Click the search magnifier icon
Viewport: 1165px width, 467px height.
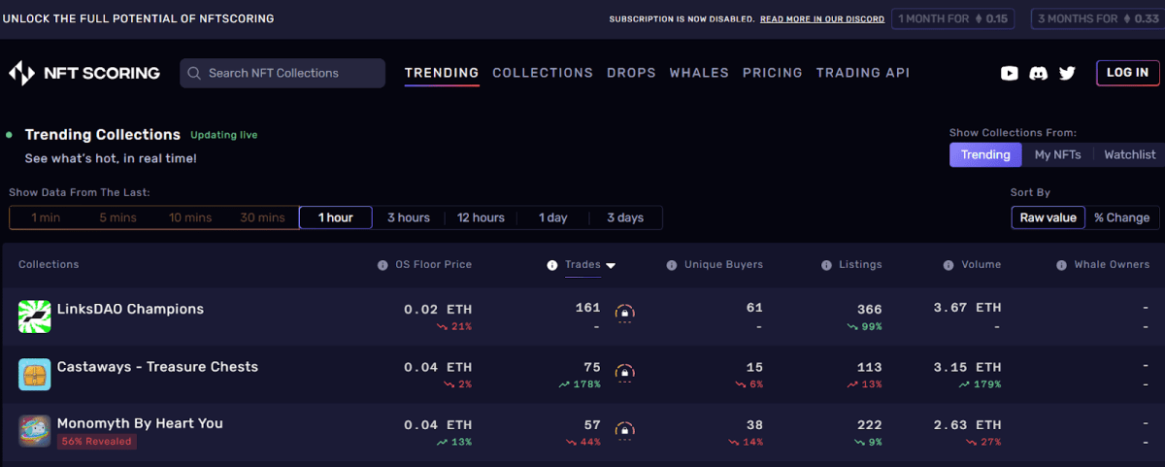click(194, 73)
